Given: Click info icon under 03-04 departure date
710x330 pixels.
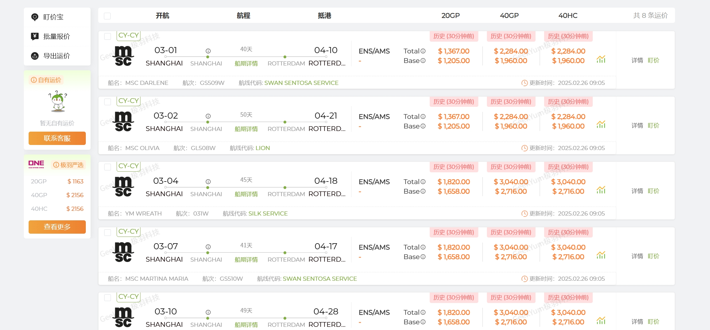Looking at the screenshot, I should click(208, 182).
